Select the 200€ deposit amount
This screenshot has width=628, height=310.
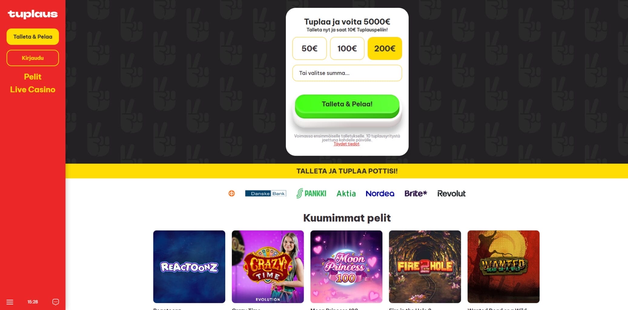tap(385, 48)
